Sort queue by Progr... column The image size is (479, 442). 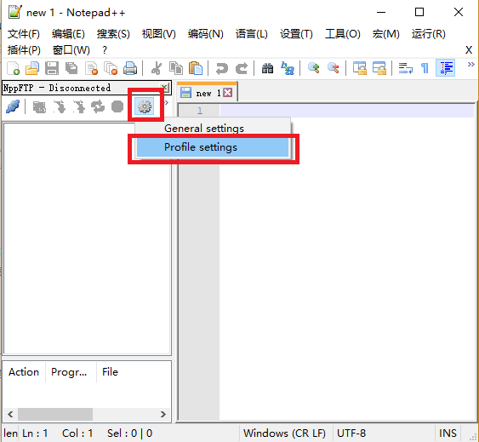pyautogui.click(x=71, y=372)
